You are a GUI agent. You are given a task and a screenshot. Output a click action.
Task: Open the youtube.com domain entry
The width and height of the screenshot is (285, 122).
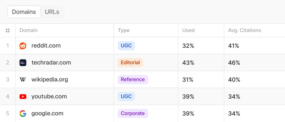tap(49, 97)
